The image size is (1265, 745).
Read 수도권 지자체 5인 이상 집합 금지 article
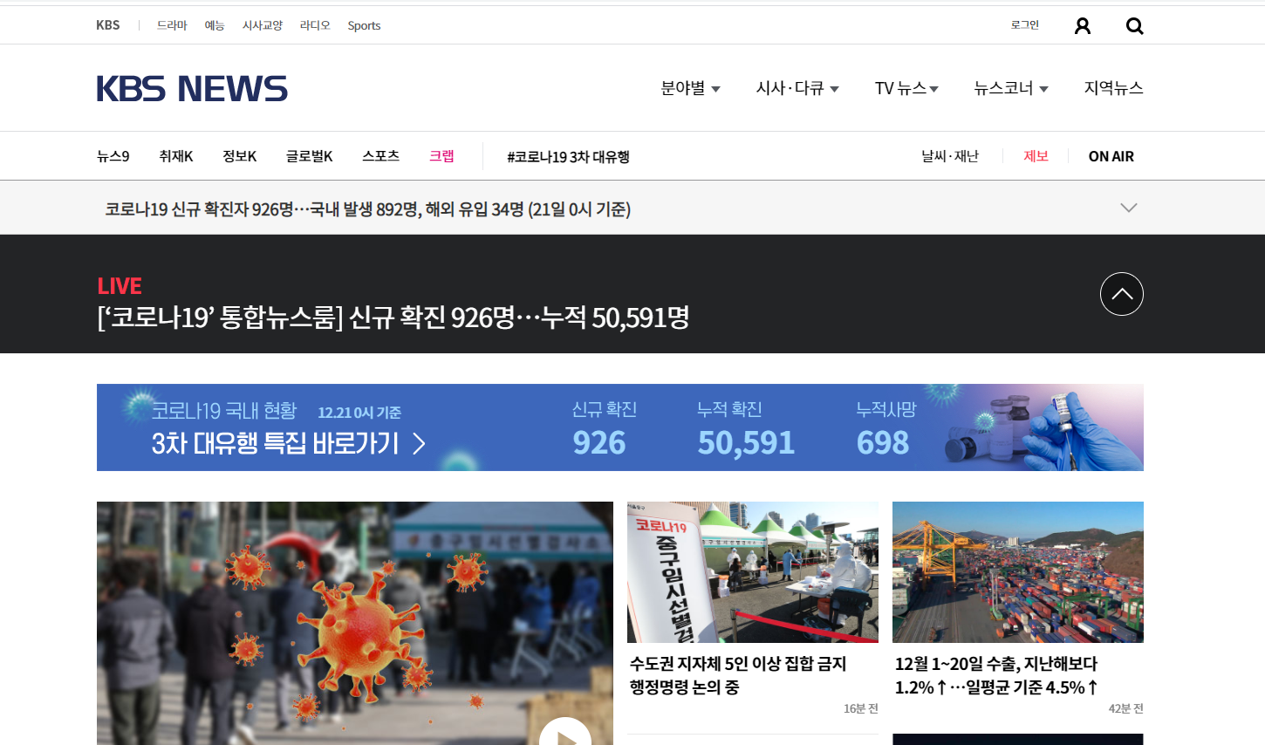[738, 675]
